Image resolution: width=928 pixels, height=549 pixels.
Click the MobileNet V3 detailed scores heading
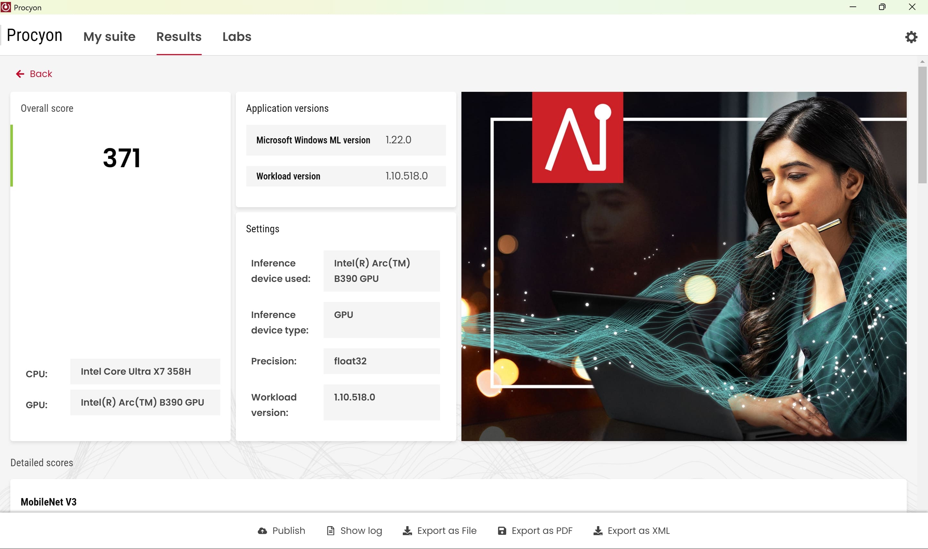pyautogui.click(x=48, y=502)
